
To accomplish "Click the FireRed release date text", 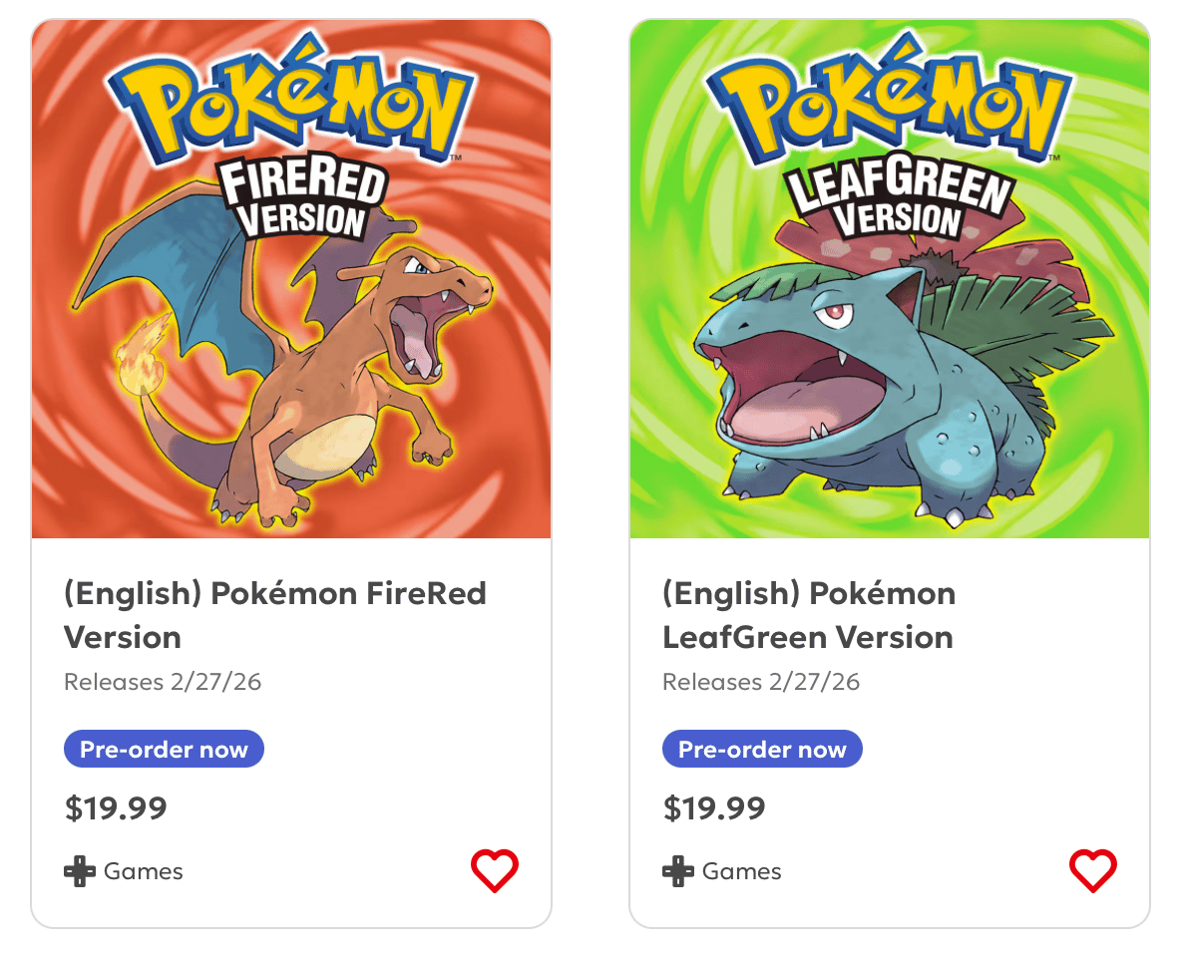I will 163,682.
